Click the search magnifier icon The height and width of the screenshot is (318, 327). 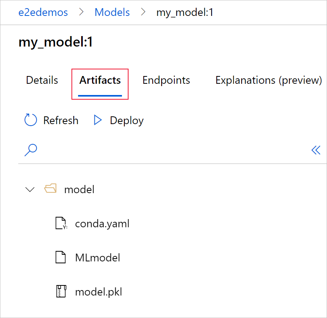[30, 150]
